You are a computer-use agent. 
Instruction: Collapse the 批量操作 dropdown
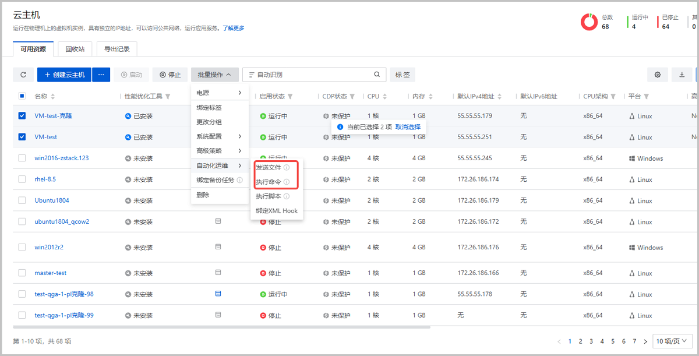click(214, 75)
